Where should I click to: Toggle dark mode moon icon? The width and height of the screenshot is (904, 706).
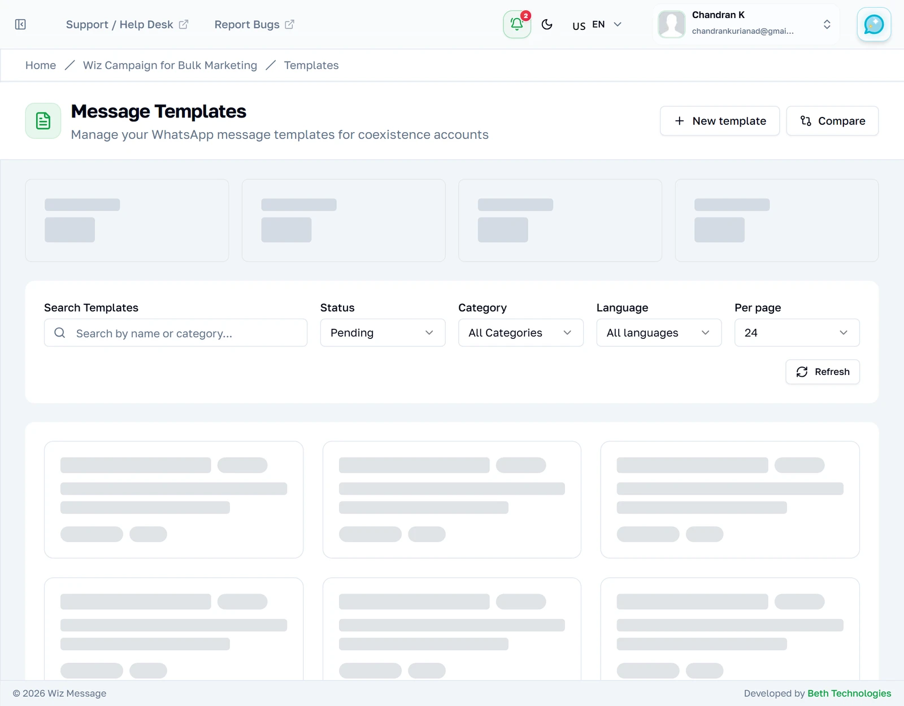[x=547, y=24]
